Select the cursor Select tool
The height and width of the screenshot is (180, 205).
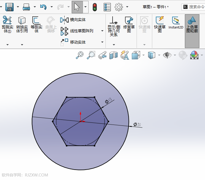tap(77, 7)
